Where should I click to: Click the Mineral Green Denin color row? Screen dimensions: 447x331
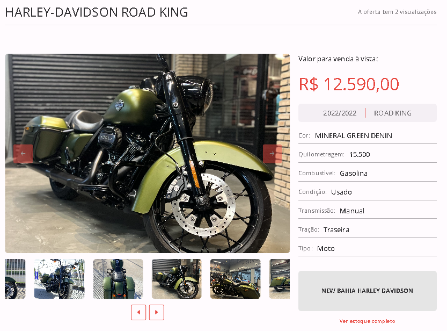[x=367, y=135]
